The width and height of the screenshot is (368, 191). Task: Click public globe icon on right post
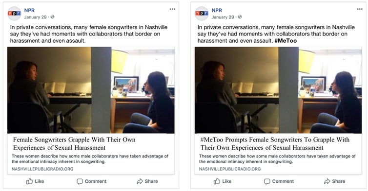[240, 17]
